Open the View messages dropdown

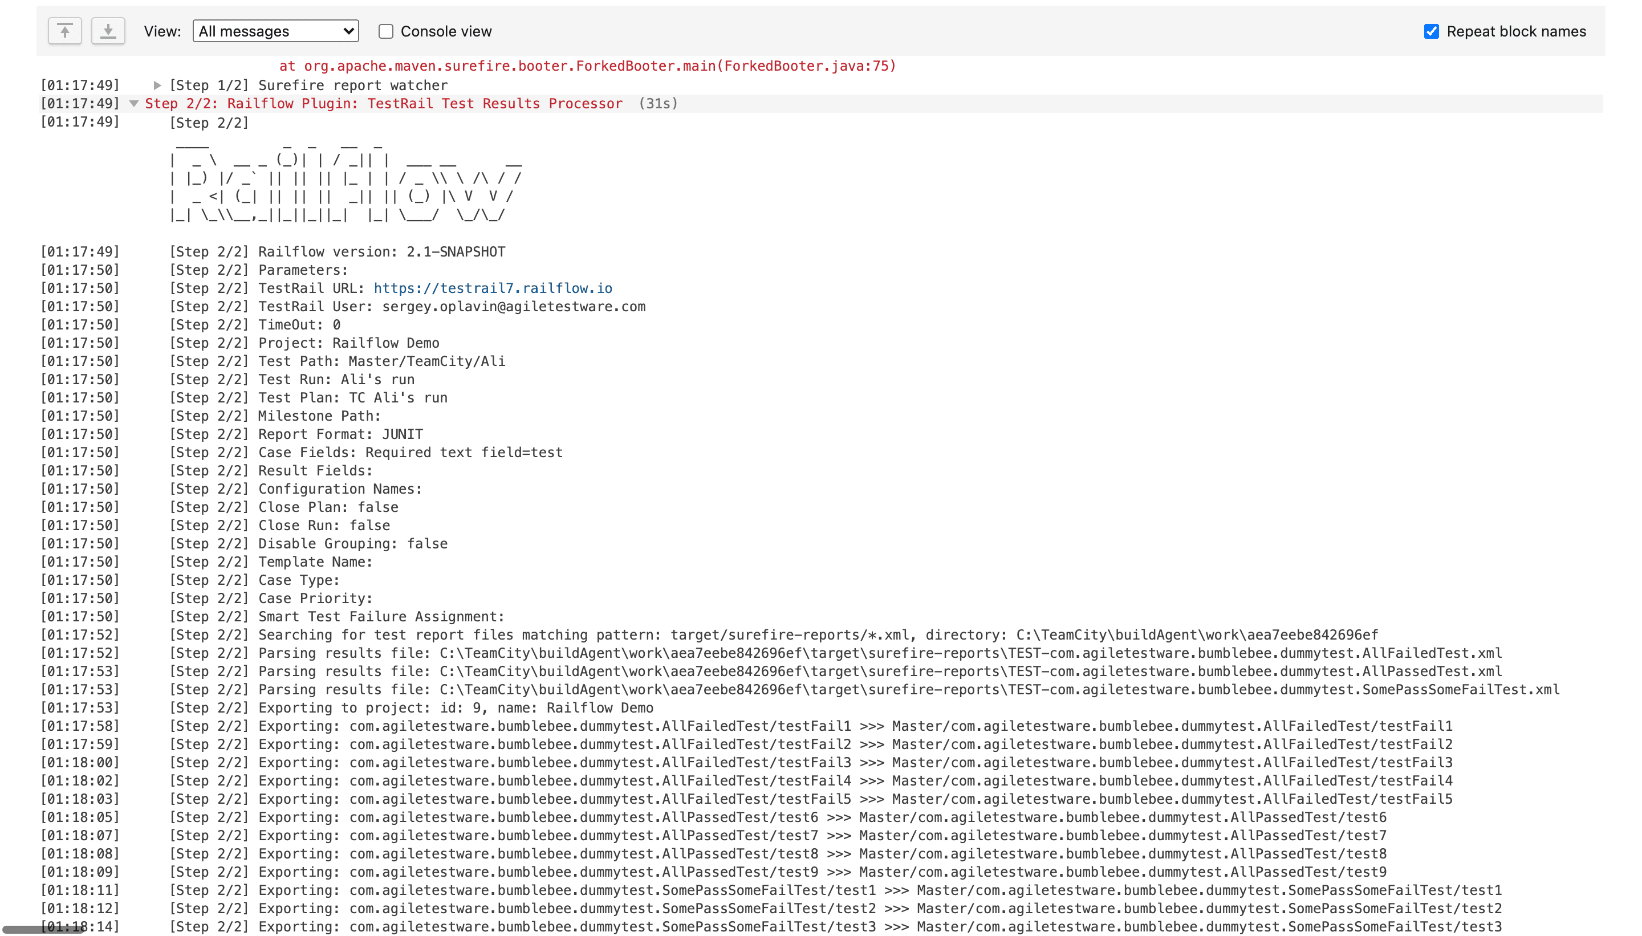click(x=275, y=31)
